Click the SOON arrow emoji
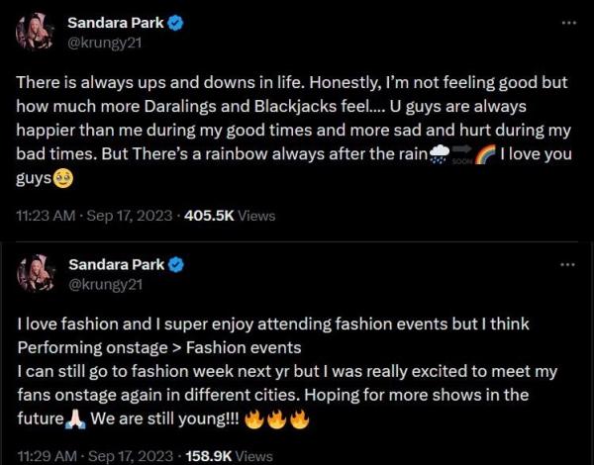Screen dimensions: 594x465 (461, 155)
